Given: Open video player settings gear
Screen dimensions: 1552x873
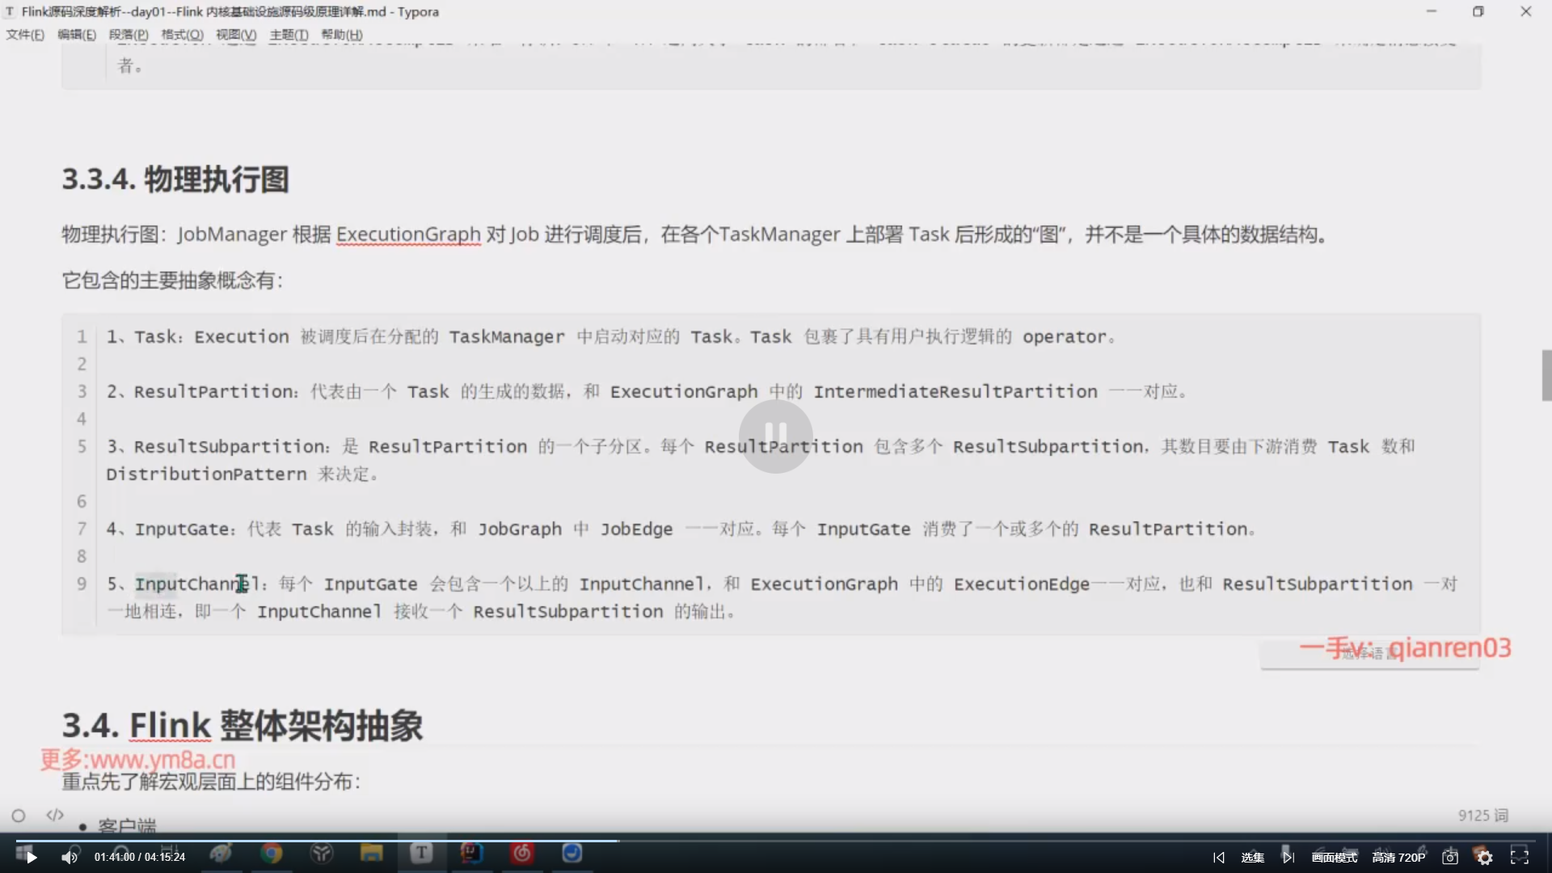Looking at the screenshot, I should (x=1485, y=858).
